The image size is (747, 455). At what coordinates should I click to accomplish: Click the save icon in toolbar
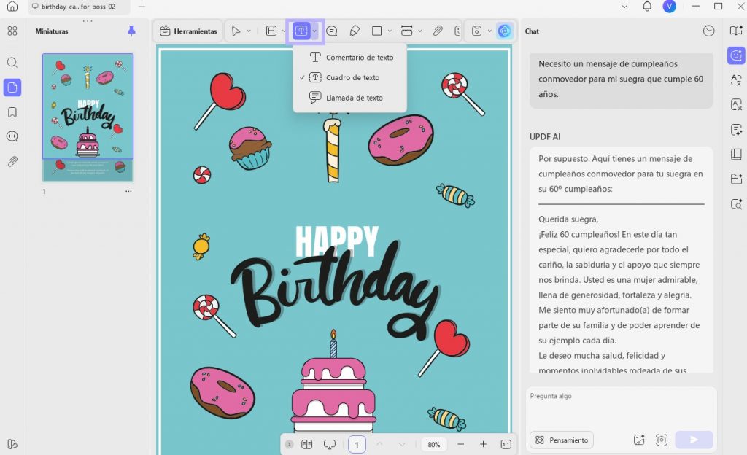point(476,31)
